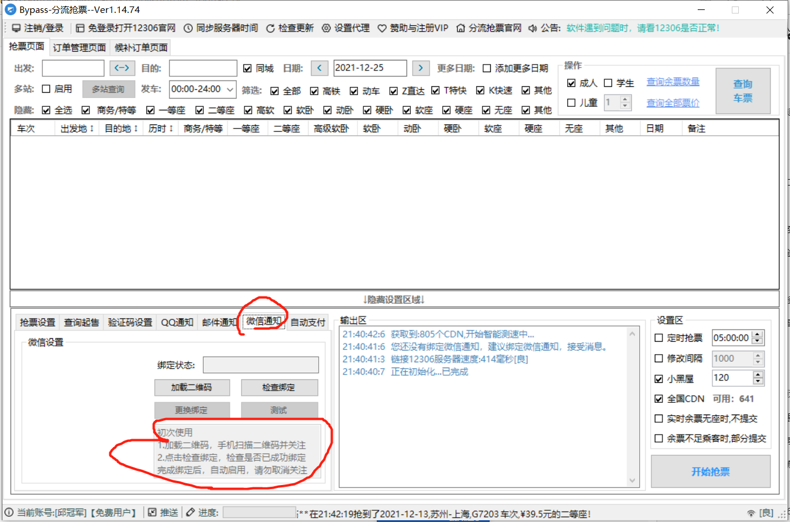Image resolution: width=790 pixels, height=522 pixels.
Task: Click the 目的 station input field
Action: click(203, 68)
